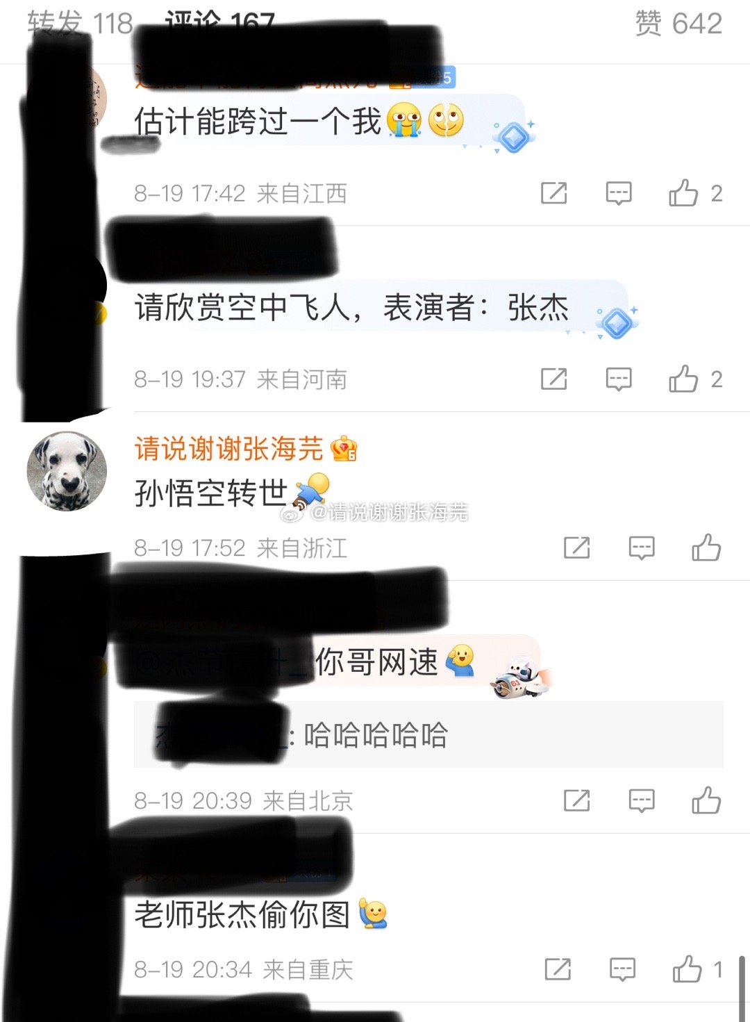Like the 请欣赏空中飞人 comment
The width and height of the screenshot is (750, 1022).
683,379
